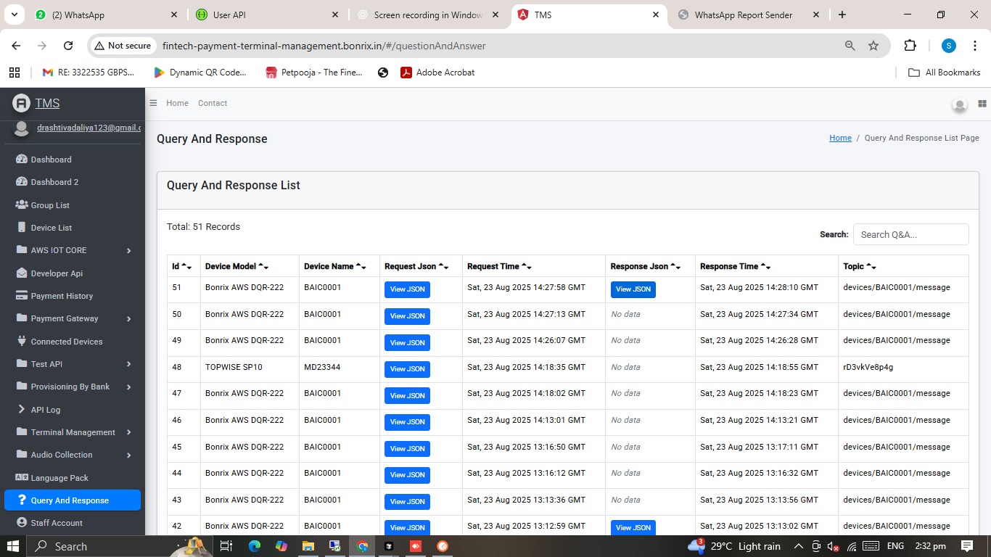This screenshot has height=557, width=991.
Task: View JSON response for record 51
Action: pyautogui.click(x=633, y=289)
